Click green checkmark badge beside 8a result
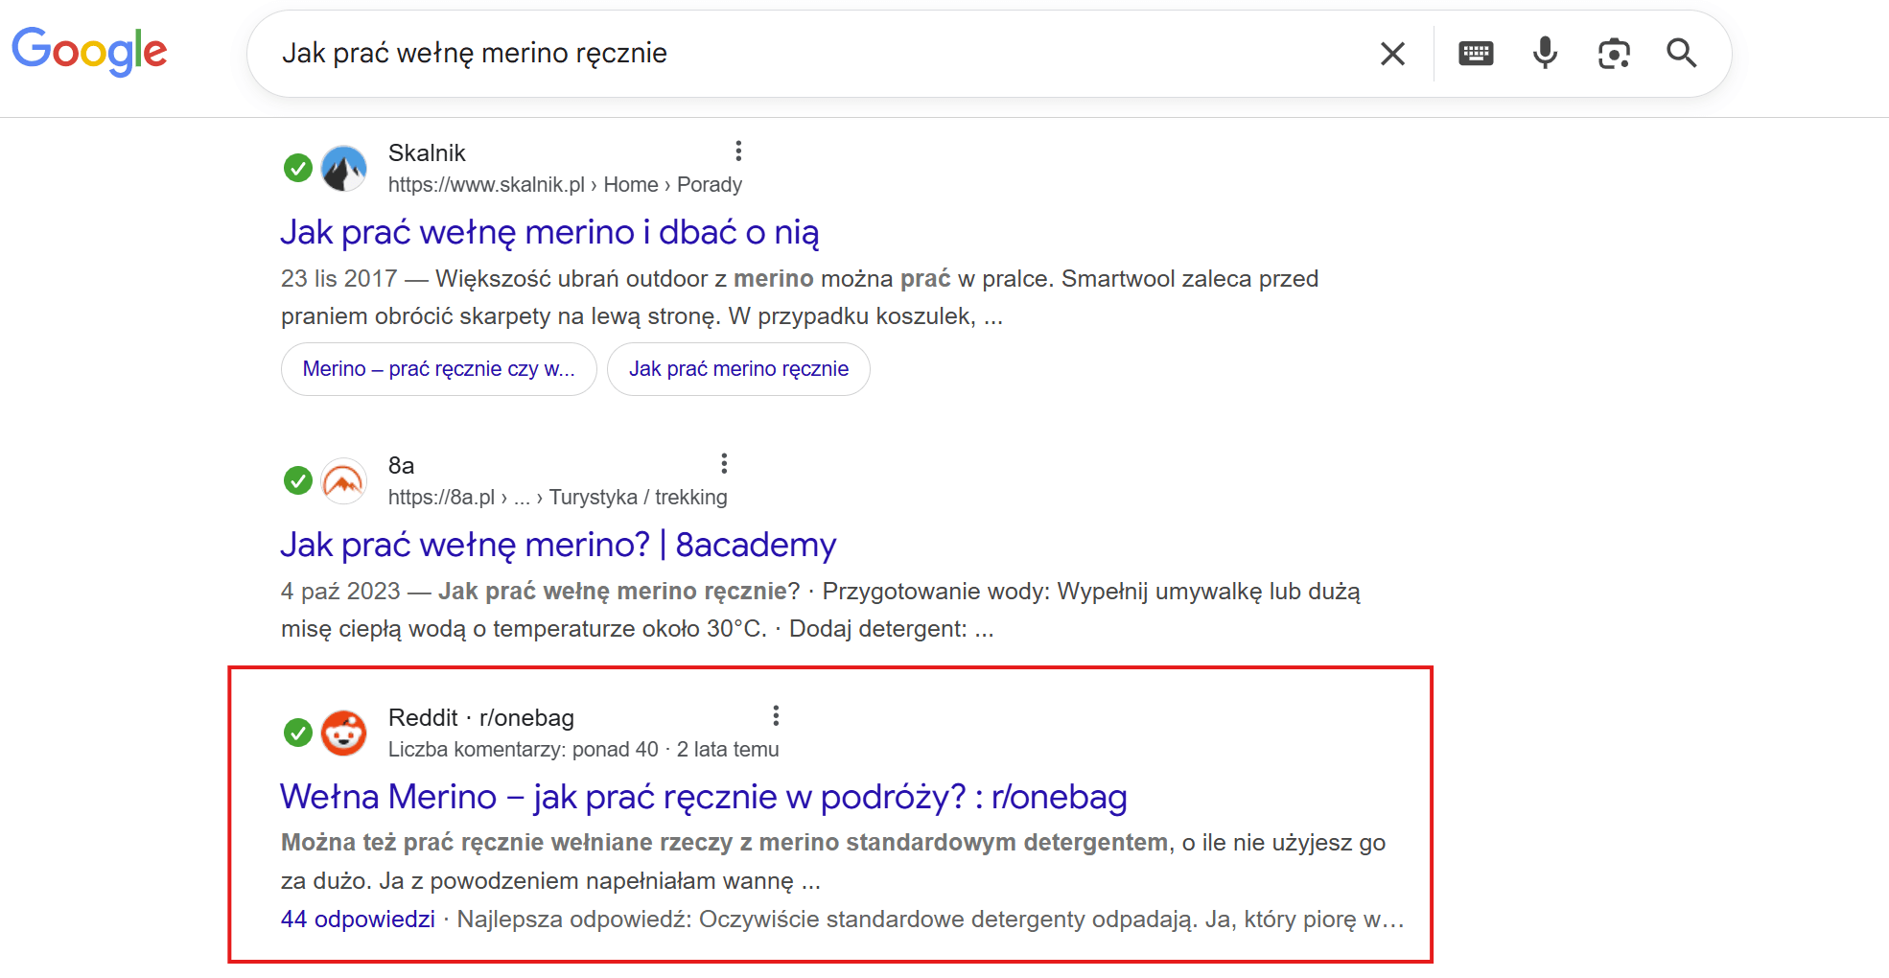 pyautogui.click(x=298, y=481)
